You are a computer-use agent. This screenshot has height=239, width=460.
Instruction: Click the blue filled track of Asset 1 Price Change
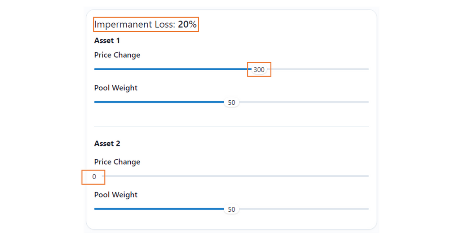(171, 69)
